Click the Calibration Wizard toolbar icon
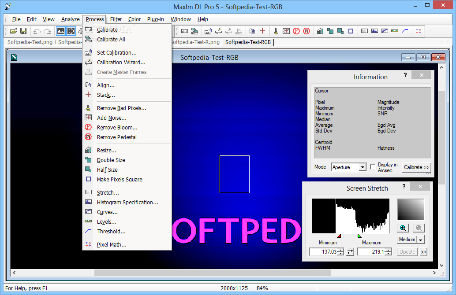 coord(218,31)
